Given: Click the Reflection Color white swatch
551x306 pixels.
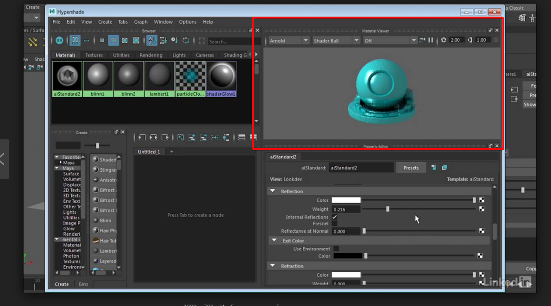Looking at the screenshot, I should coord(346,200).
